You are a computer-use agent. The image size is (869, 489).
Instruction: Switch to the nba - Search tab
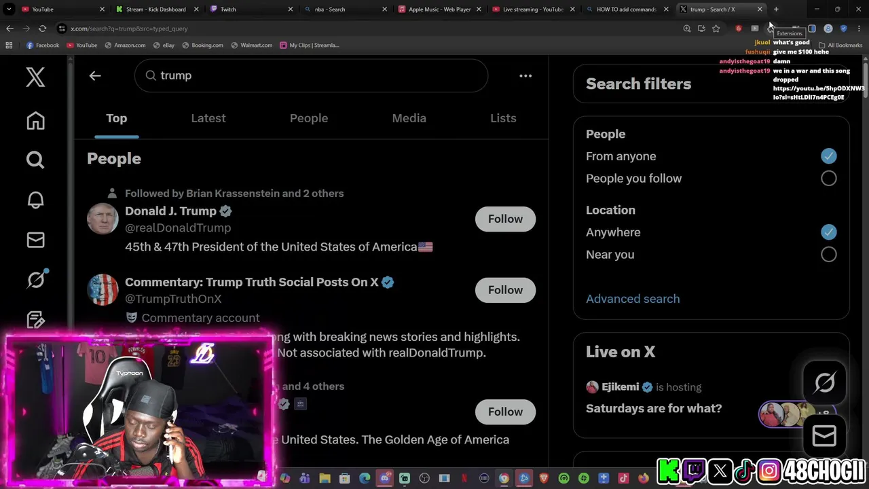(x=346, y=9)
